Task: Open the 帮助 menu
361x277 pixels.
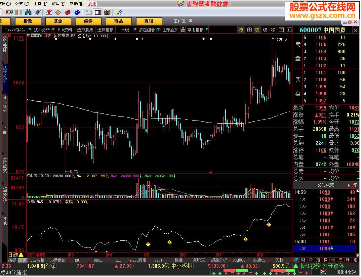Action: click(x=76, y=4)
